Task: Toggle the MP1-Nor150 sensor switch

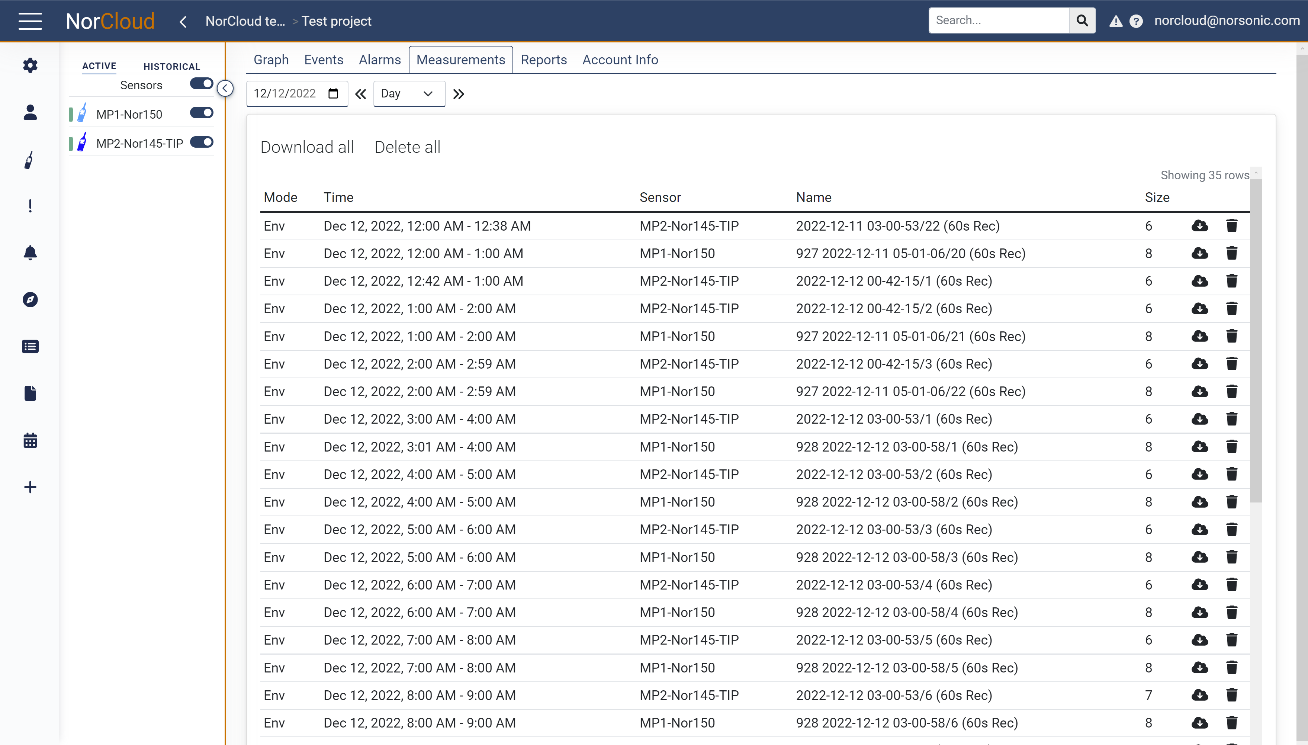Action: pos(202,113)
